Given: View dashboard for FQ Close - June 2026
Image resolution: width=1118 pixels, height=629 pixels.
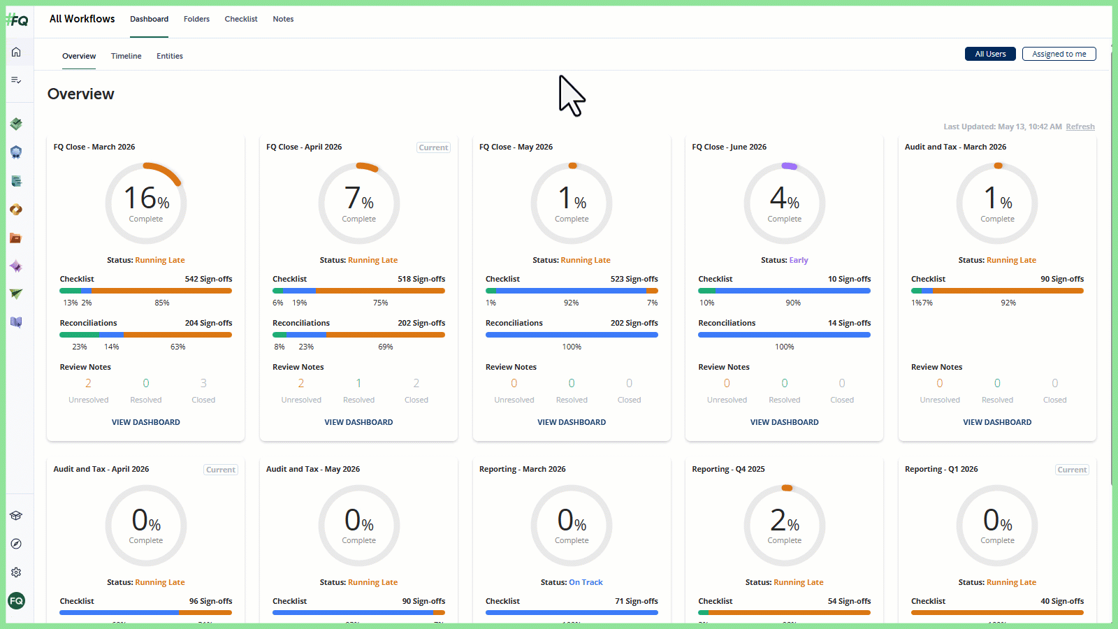Looking at the screenshot, I should point(785,422).
